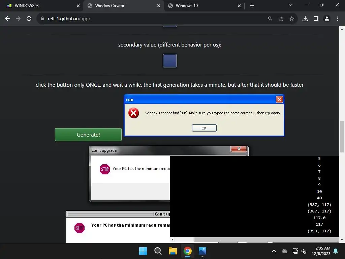The height and width of the screenshot is (259, 345).
Task: Click the 'Can't upgrade' Vista window title
Action: tap(104, 150)
